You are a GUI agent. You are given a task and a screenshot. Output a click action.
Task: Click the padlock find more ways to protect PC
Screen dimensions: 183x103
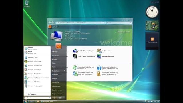(x=99, y=73)
